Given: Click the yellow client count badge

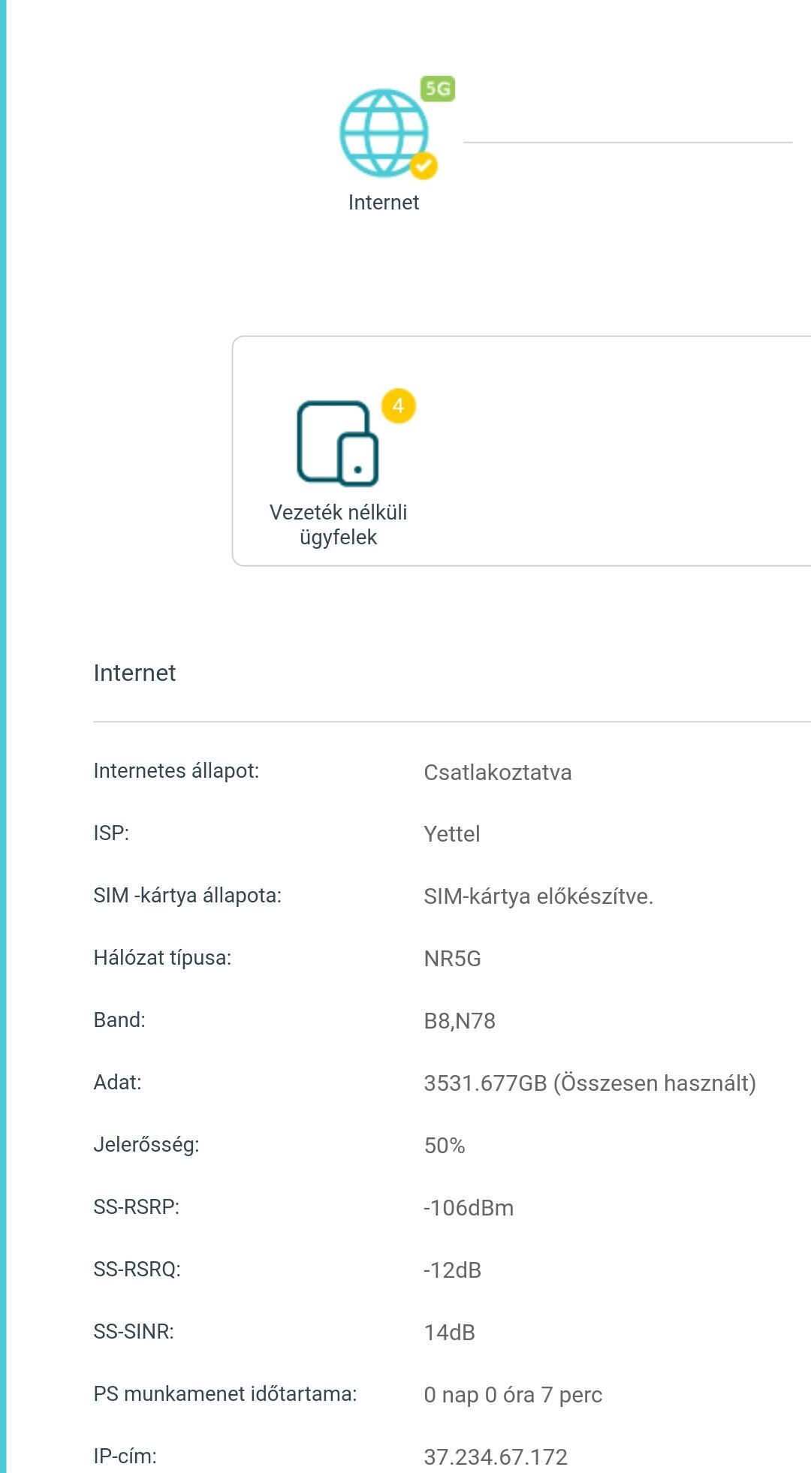Looking at the screenshot, I should coord(398,406).
